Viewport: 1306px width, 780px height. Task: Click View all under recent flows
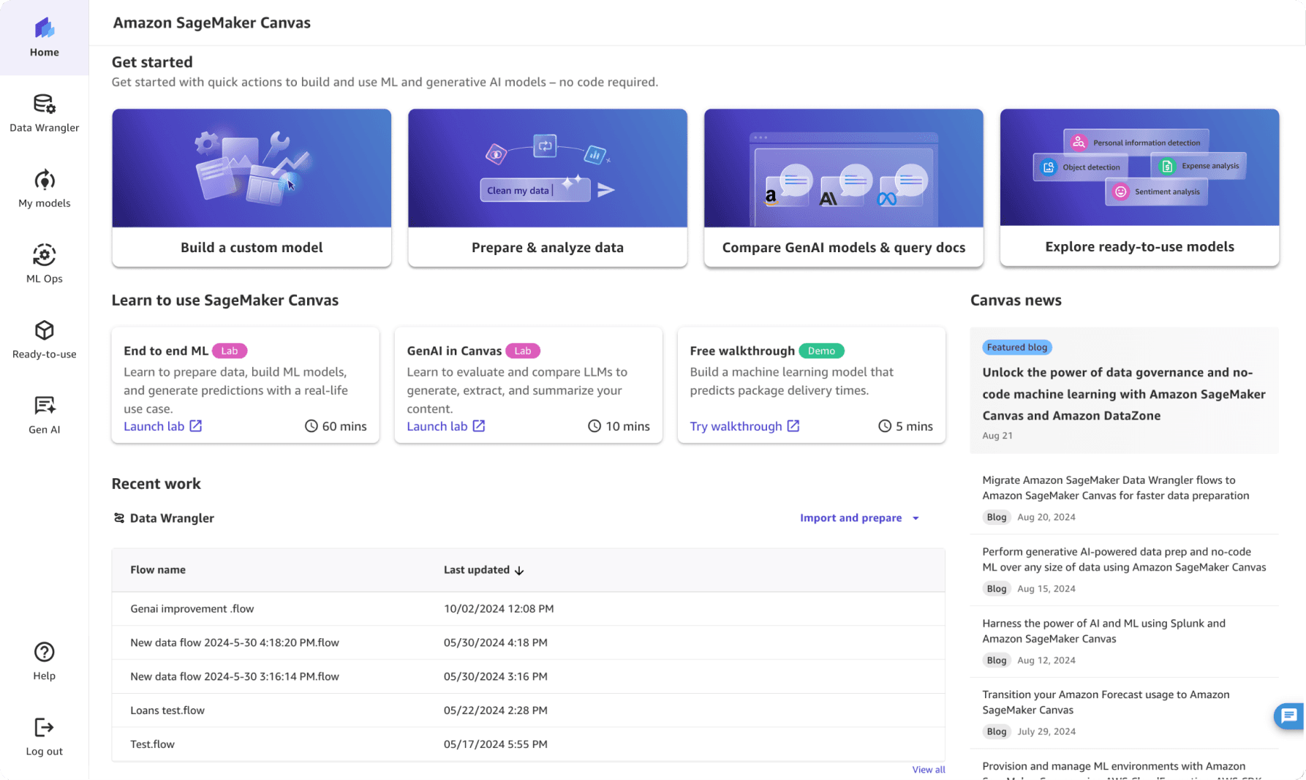click(x=929, y=770)
